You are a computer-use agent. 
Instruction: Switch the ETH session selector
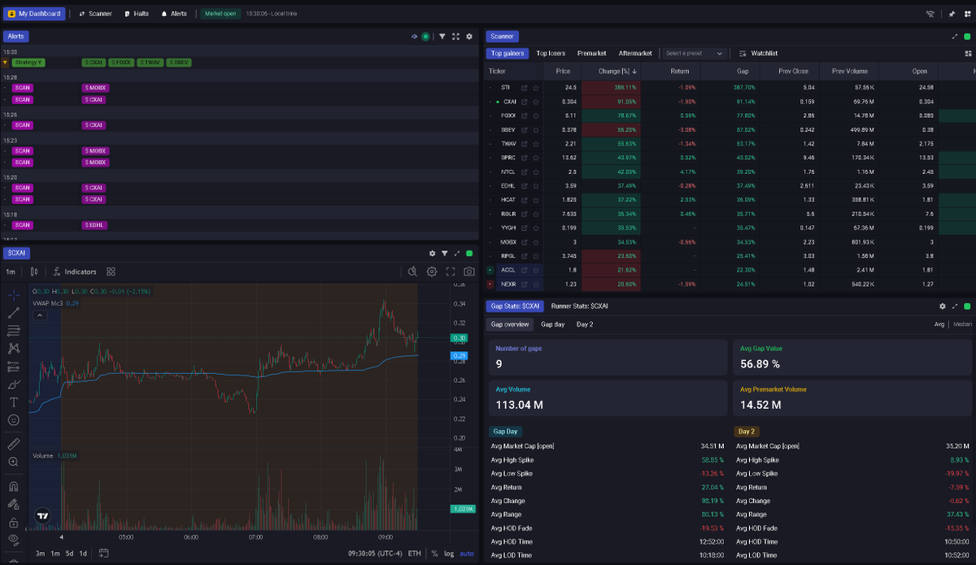coord(415,554)
